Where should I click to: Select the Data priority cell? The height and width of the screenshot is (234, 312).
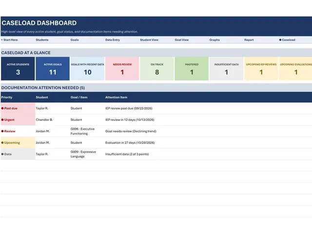[18, 154]
